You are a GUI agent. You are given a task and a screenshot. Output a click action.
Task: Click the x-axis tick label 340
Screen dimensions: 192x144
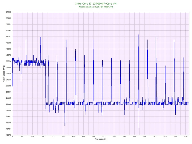(63, 137)
